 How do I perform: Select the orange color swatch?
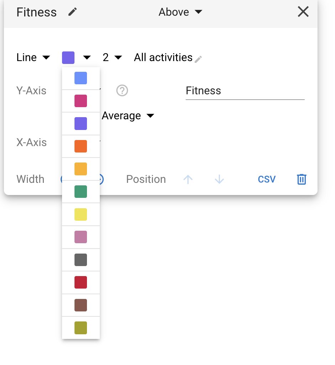[x=81, y=146]
